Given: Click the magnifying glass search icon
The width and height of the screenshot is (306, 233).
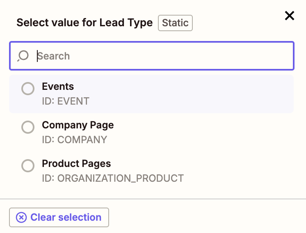Looking at the screenshot, I should 23,56.
